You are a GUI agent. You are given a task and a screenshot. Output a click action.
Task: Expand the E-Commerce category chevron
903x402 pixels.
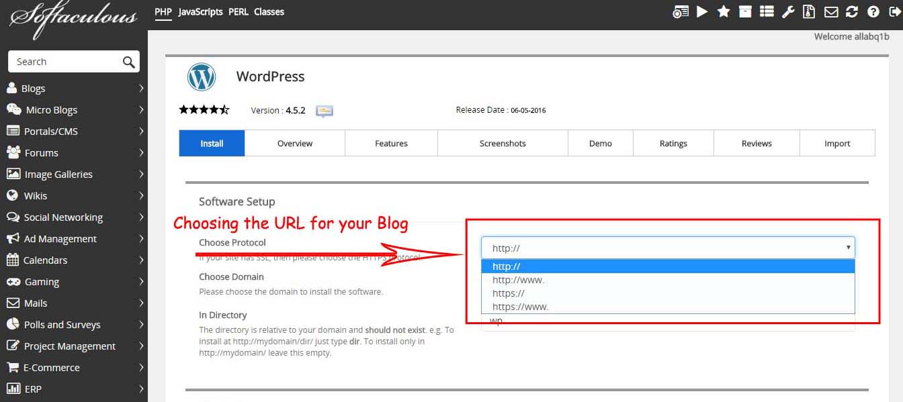pyautogui.click(x=141, y=367)
